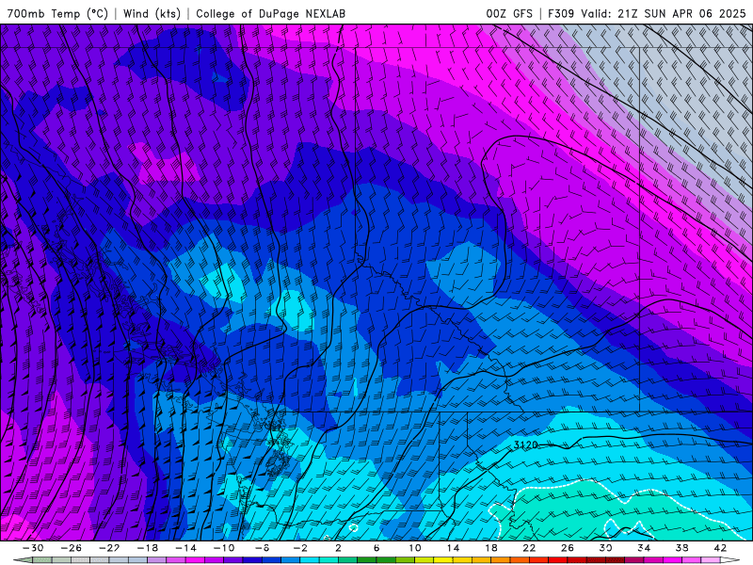Click the '6' color scale label

point(376,548)
